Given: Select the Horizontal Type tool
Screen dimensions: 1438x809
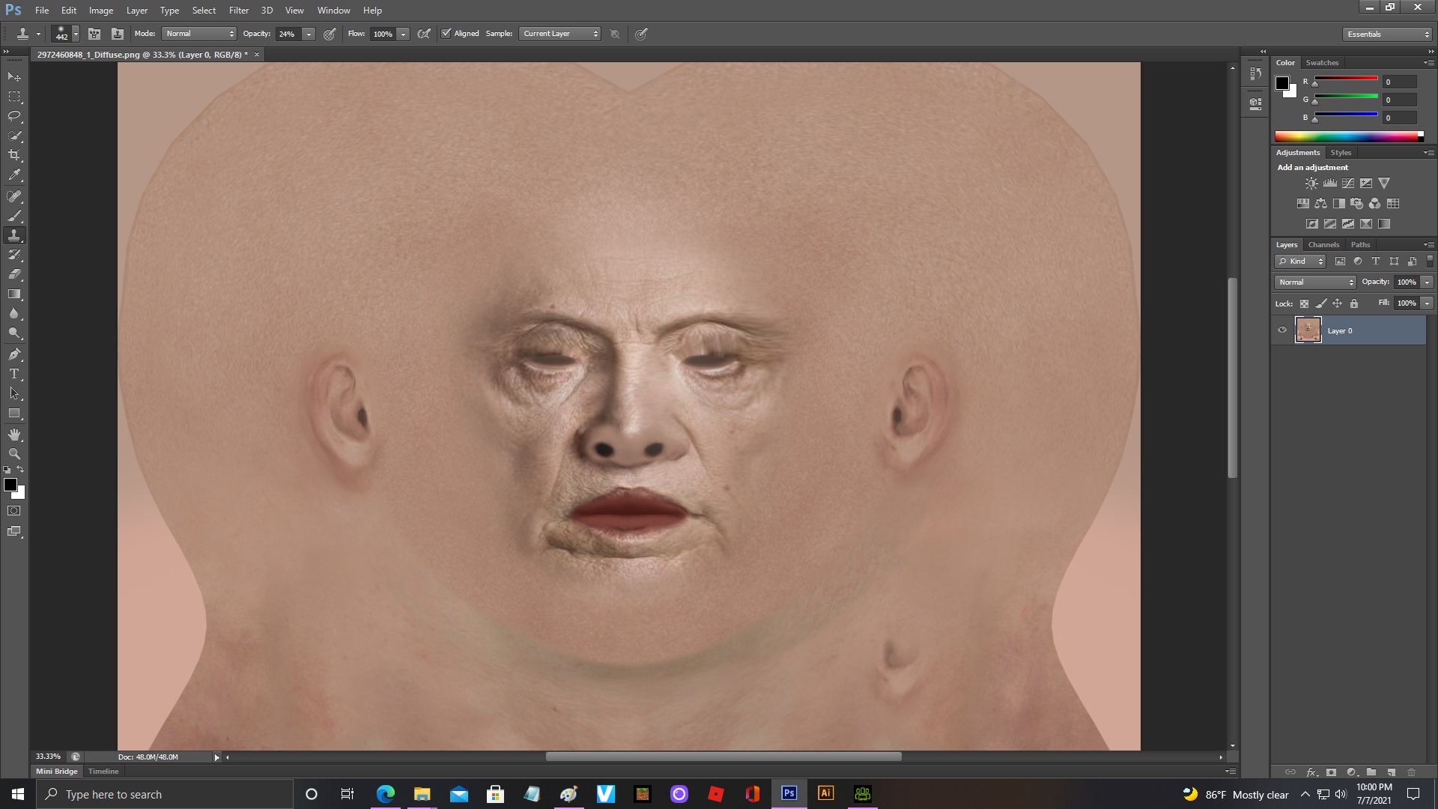Looking at the screenshot, I should point(14,374).
